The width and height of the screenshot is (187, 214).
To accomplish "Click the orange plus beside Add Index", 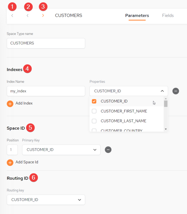I will (x=10, y=104).
